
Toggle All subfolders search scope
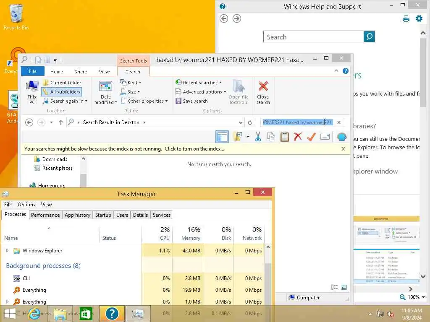pos(62,92)
